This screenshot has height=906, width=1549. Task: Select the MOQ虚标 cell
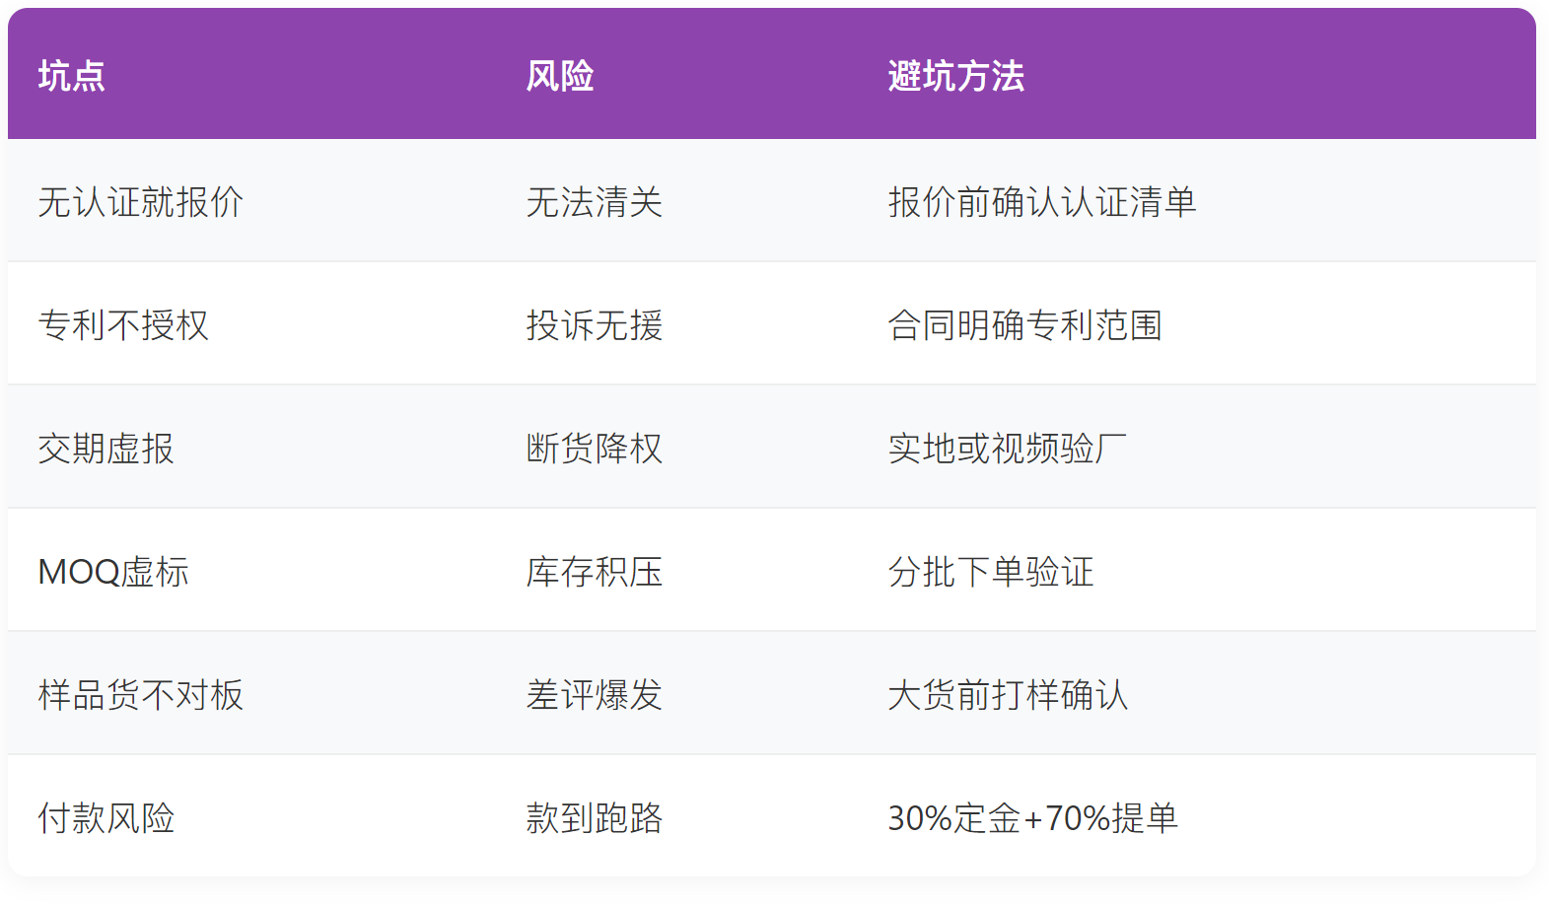[x=113, y=572]
